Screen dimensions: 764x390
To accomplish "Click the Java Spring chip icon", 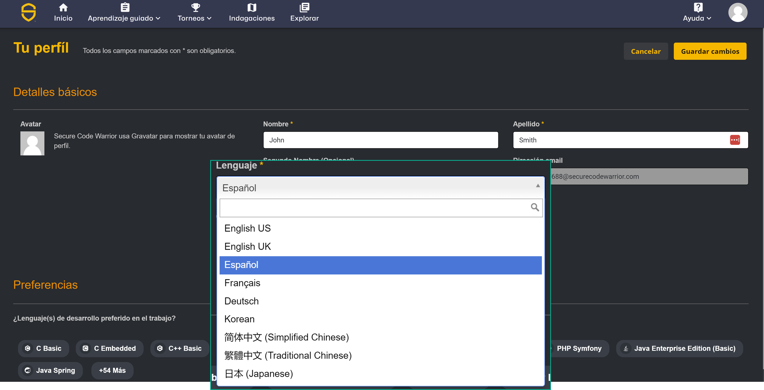I will coord(28,370).
